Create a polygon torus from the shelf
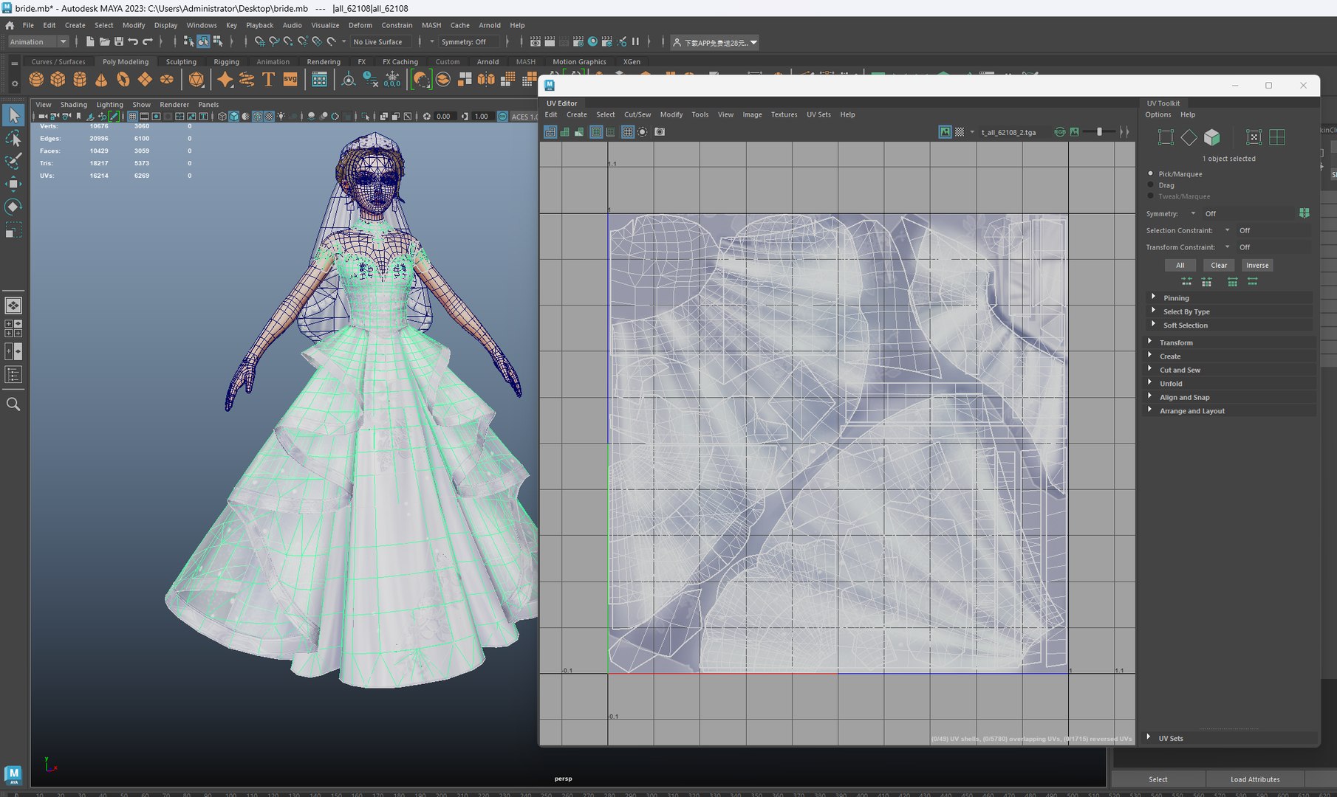1337x797 pixels. point(123,79)
